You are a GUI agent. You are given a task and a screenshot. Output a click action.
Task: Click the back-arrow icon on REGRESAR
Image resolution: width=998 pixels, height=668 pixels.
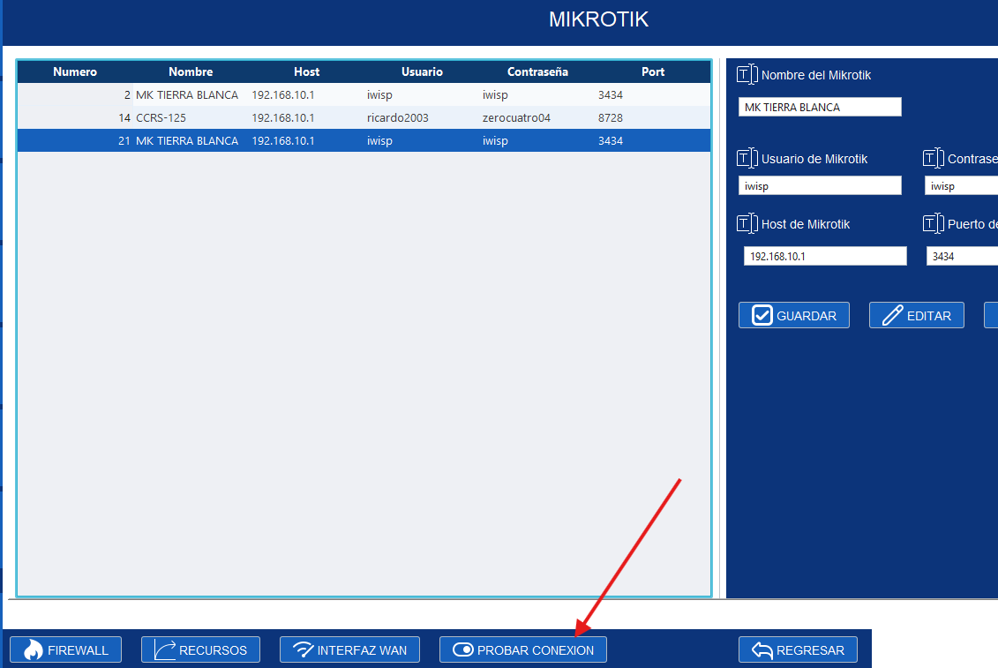(762, 649)
